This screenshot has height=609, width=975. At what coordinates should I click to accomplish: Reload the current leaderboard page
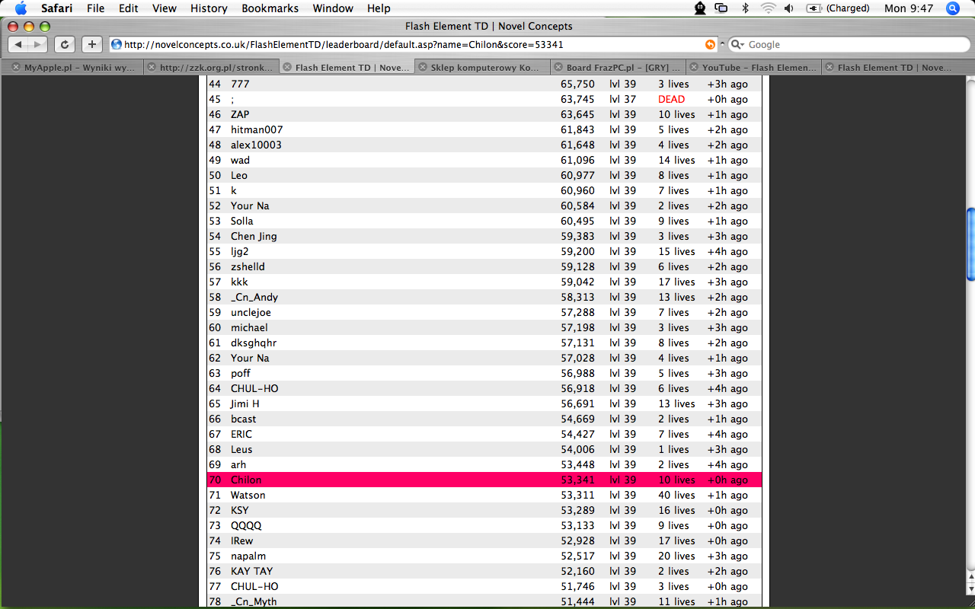[x=65, y=45]
